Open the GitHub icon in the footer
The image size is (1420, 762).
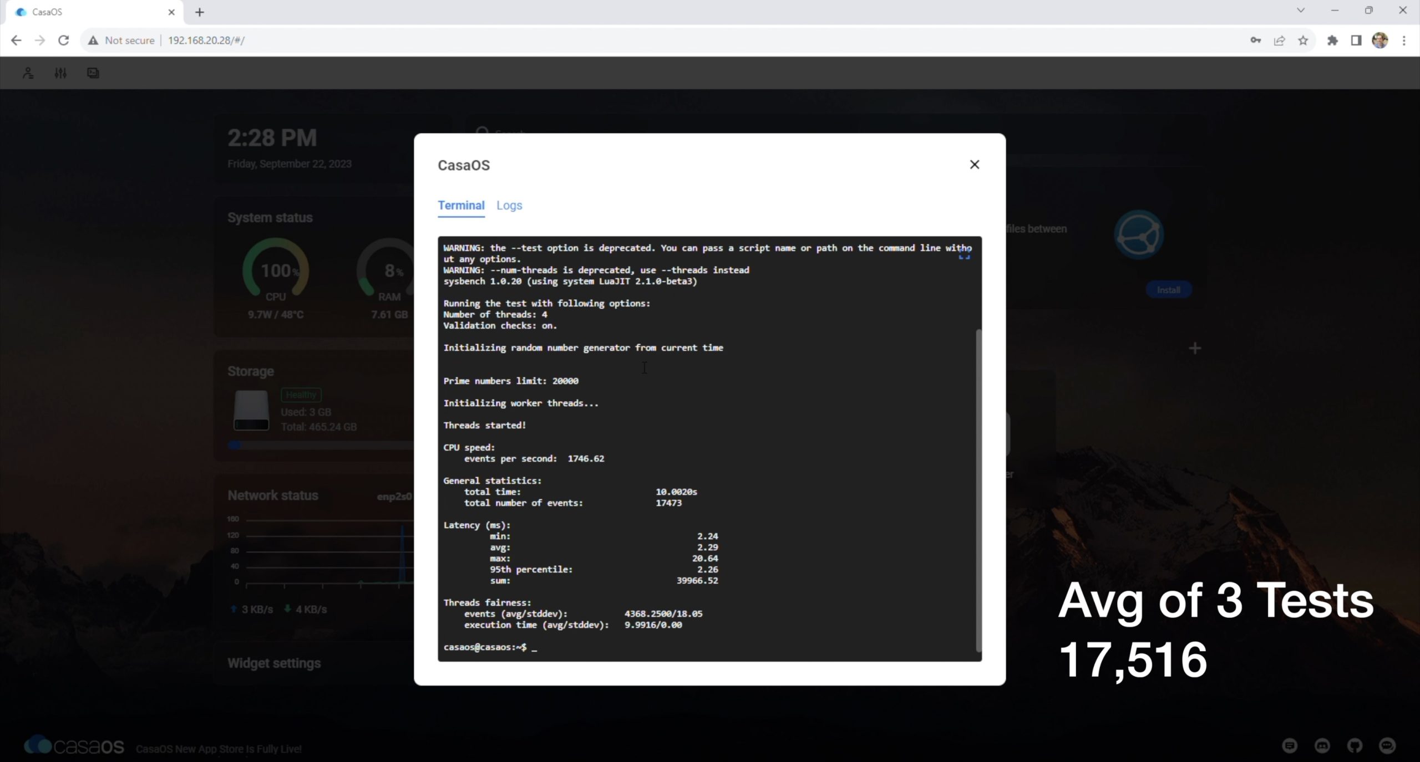pos(1355,745)
